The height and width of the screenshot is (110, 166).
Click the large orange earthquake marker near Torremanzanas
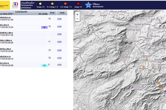tap(160, 86)
